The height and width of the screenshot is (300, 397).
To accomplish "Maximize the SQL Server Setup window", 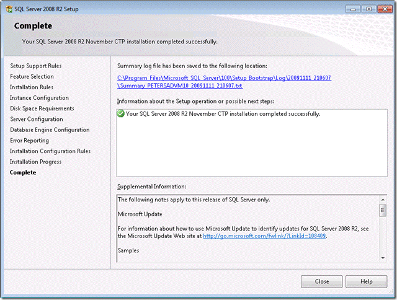I will pyautogui.click(x=369, y=9).
